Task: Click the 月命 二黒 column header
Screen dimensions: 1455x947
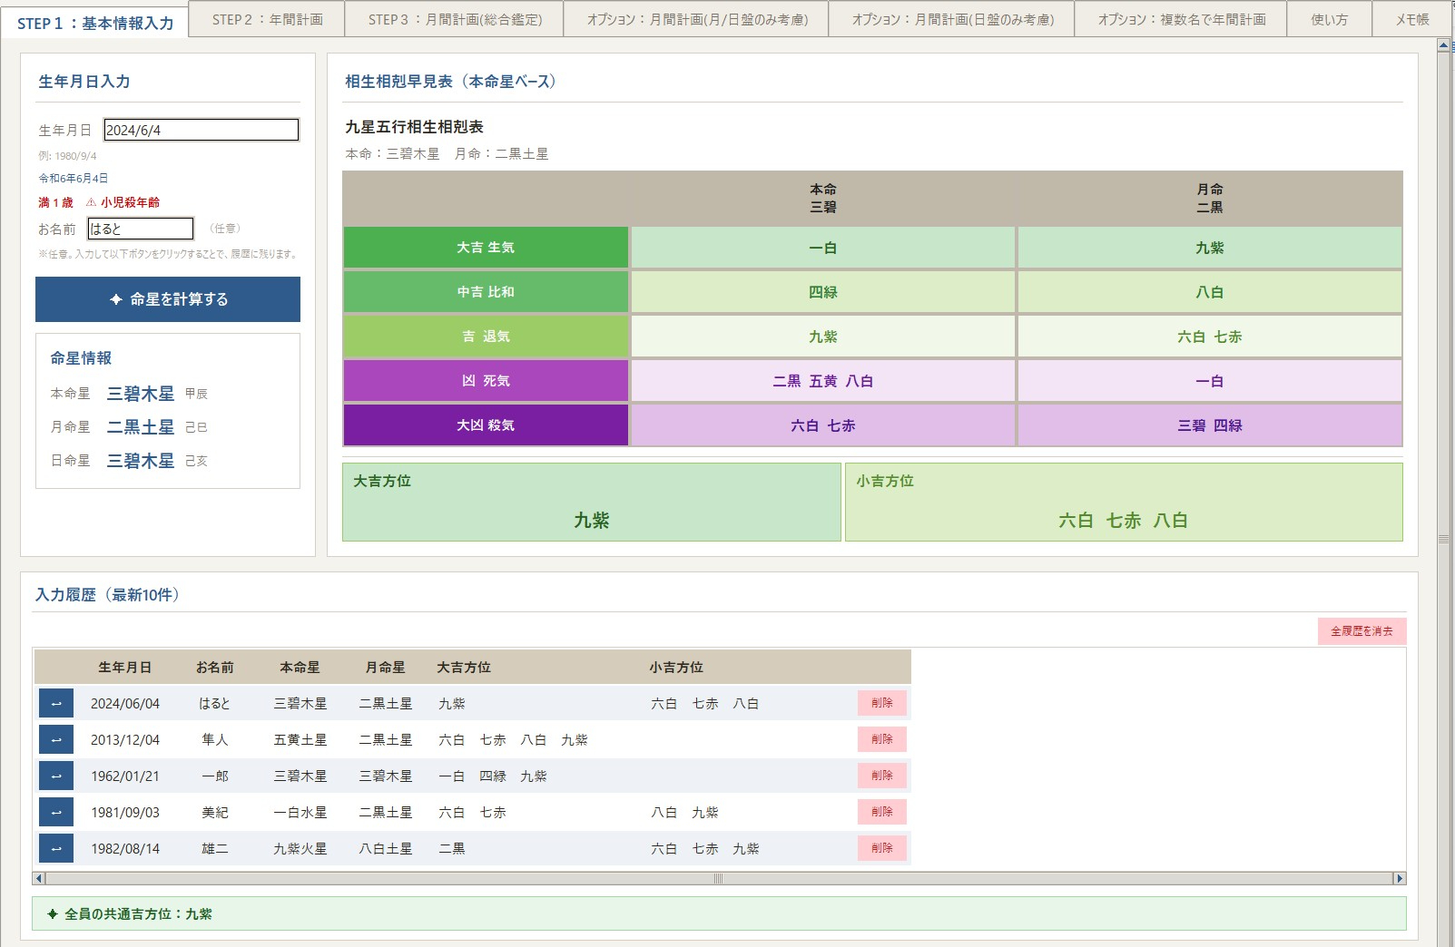Action: click(x=1210, y=198)
